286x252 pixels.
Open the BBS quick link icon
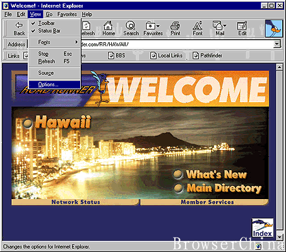111,55
